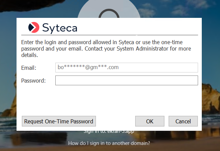
Task: Confirm login with the OK button
Action: coord(149,121)
